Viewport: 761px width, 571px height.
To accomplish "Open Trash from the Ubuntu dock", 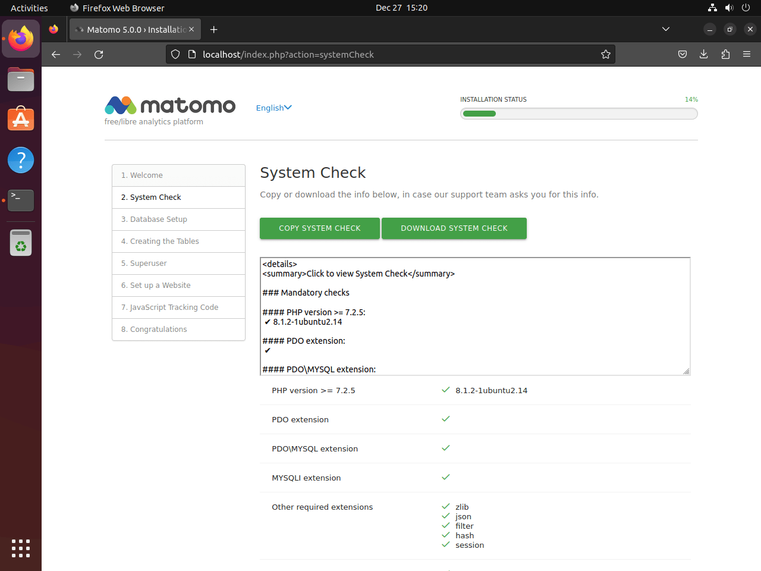I will click(x=21, y=243).
